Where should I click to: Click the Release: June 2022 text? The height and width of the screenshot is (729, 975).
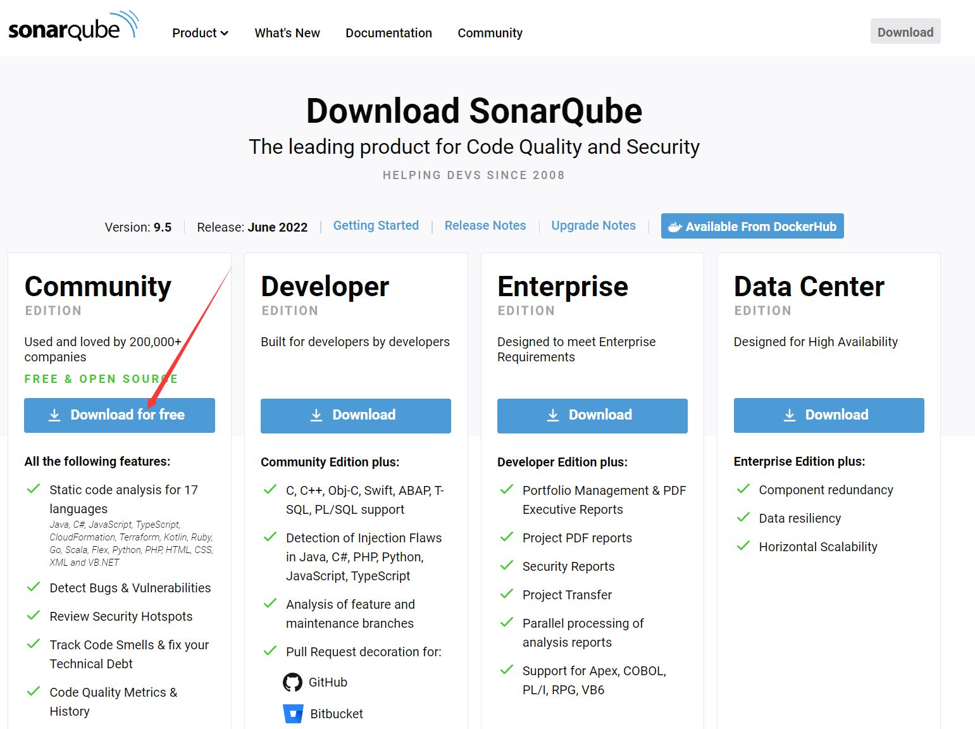point(252,227)
